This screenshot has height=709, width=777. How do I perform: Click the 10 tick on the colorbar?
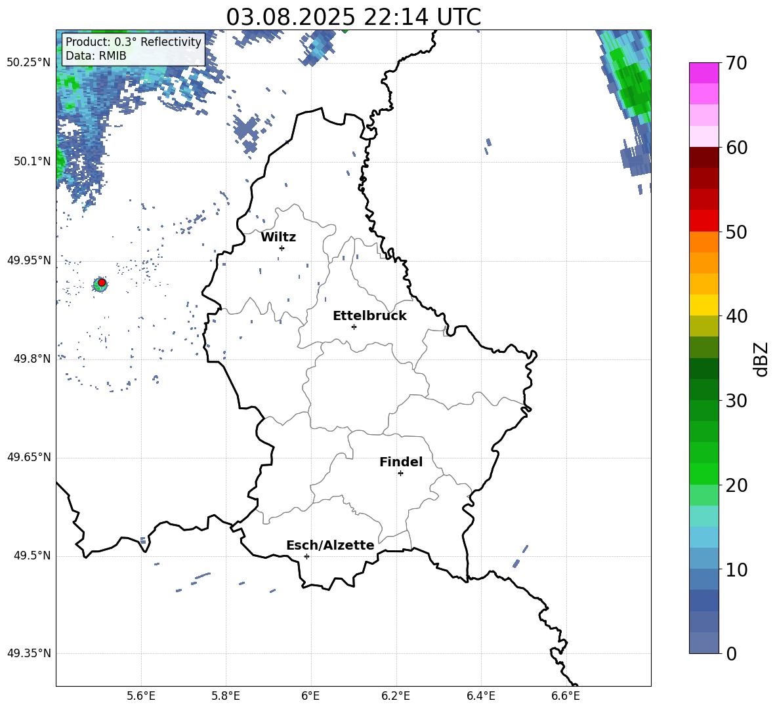pos(736,569)
